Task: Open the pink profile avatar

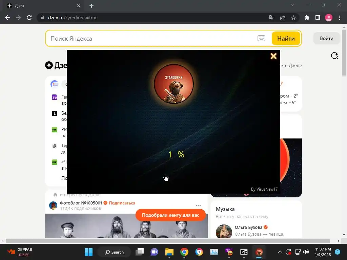Action: coord(329,18)
